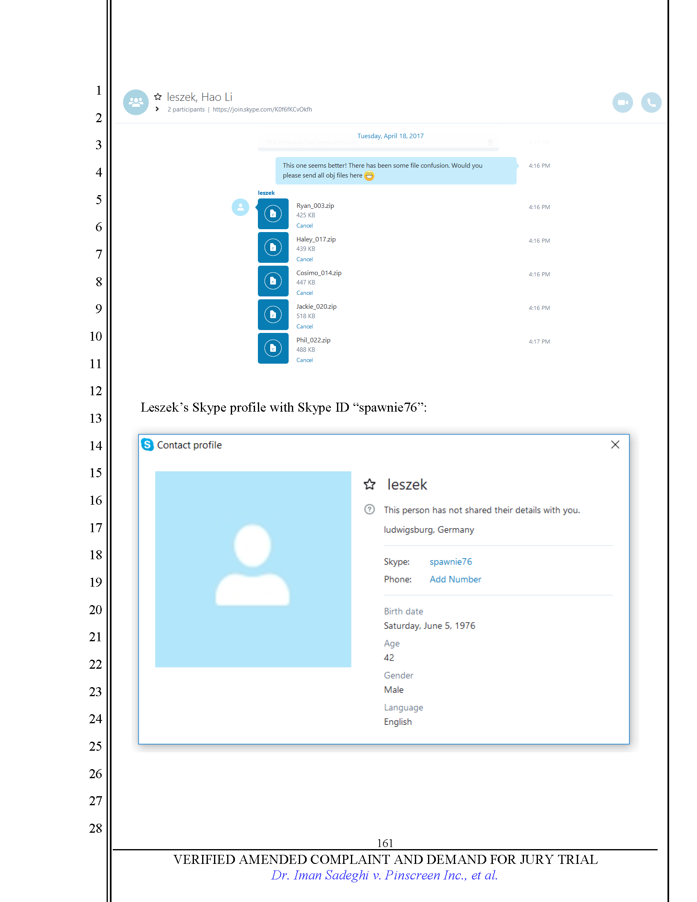Click the Ryan_003.zip file icon
697x902 pixels.
coord(273,214)
